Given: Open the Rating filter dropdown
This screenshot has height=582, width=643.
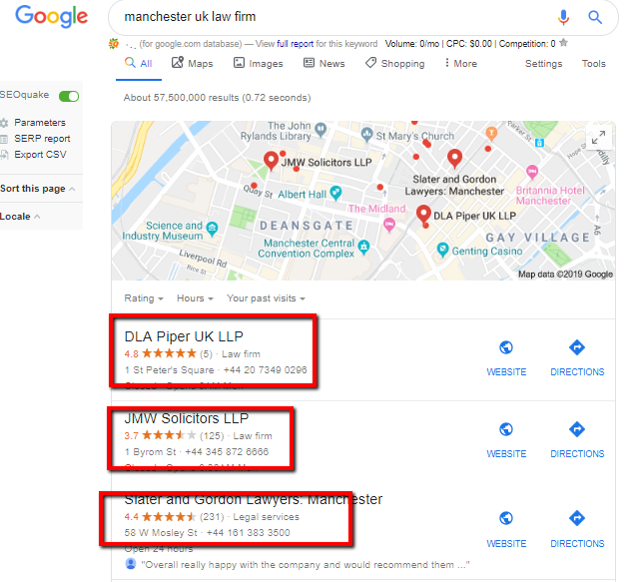Looking at the screenshot, I should tap(144, 298).
